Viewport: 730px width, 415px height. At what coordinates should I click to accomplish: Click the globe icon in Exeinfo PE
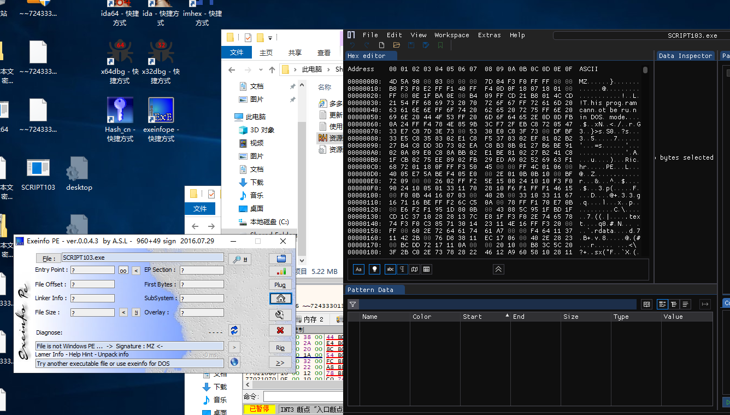coord(234,361)
